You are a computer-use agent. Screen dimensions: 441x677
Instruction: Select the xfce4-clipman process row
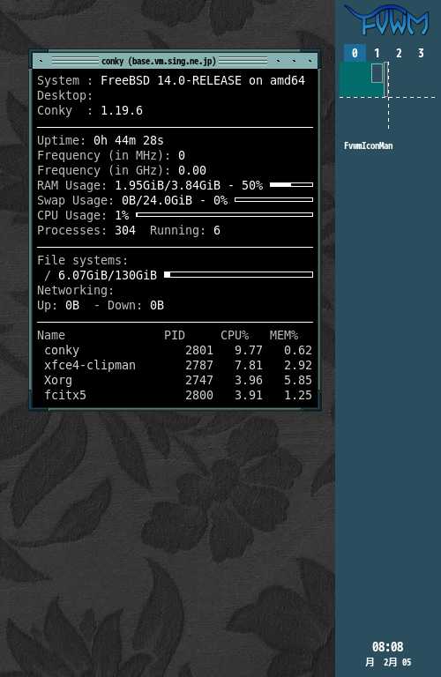pos(178,365)
